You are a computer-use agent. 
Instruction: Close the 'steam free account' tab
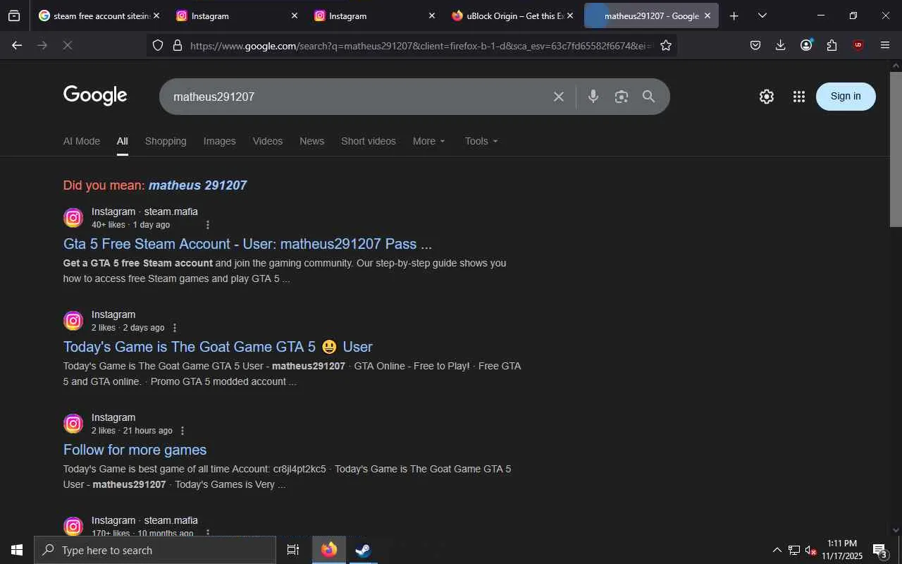[x=156, y=16]
